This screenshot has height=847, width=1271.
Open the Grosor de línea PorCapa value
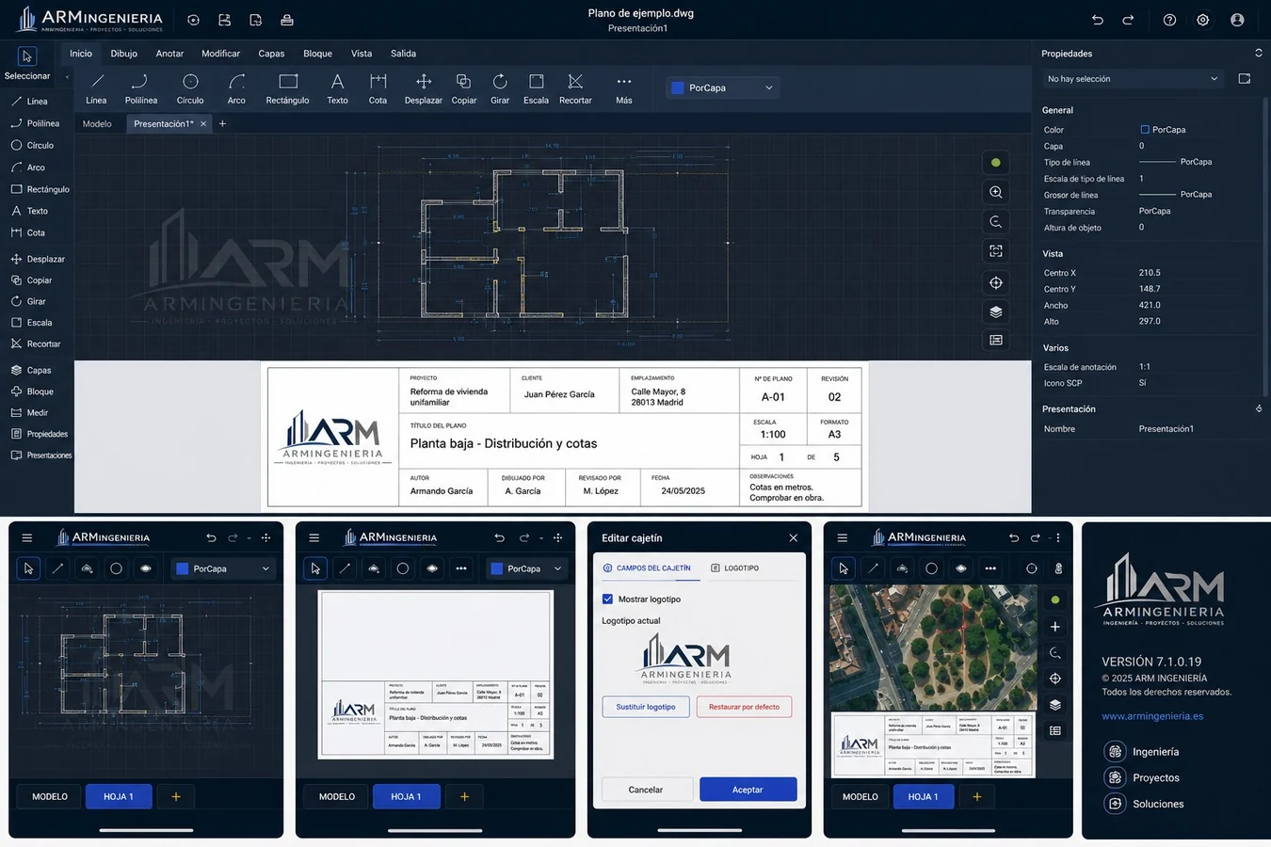pyautogui.click(x=1175, y=195)
